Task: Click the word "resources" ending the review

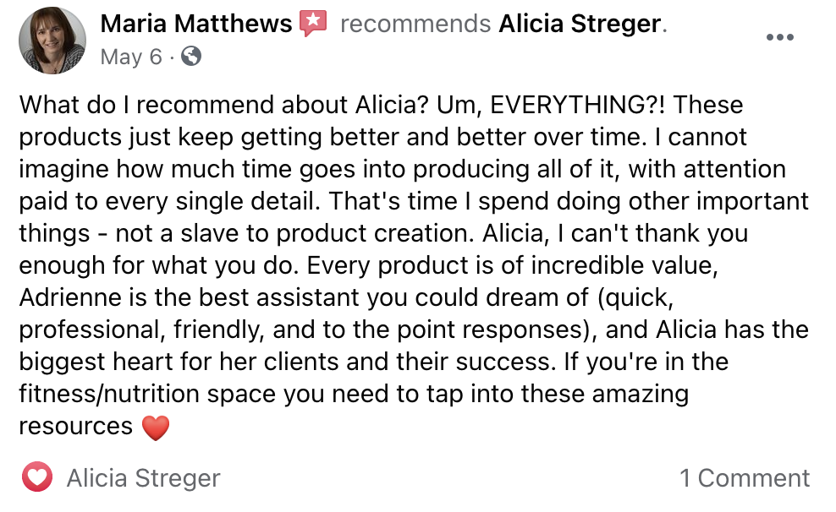Action: [75, 427]
